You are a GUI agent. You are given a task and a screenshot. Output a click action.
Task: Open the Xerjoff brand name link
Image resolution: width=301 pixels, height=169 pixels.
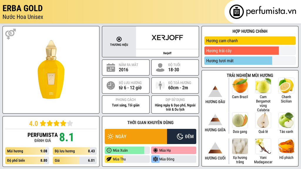[x=167, y=53]
